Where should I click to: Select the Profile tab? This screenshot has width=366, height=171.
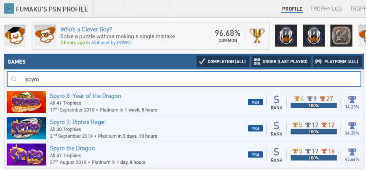pyautogui.click(x=292, y=9)
